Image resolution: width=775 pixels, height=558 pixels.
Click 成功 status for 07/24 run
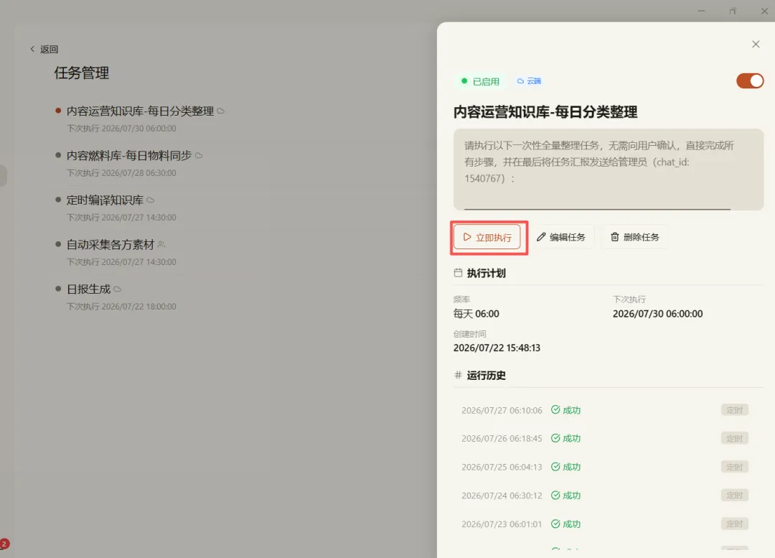tap(566, 496)
